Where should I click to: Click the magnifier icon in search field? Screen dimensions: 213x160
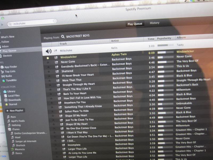click(10, 24)
